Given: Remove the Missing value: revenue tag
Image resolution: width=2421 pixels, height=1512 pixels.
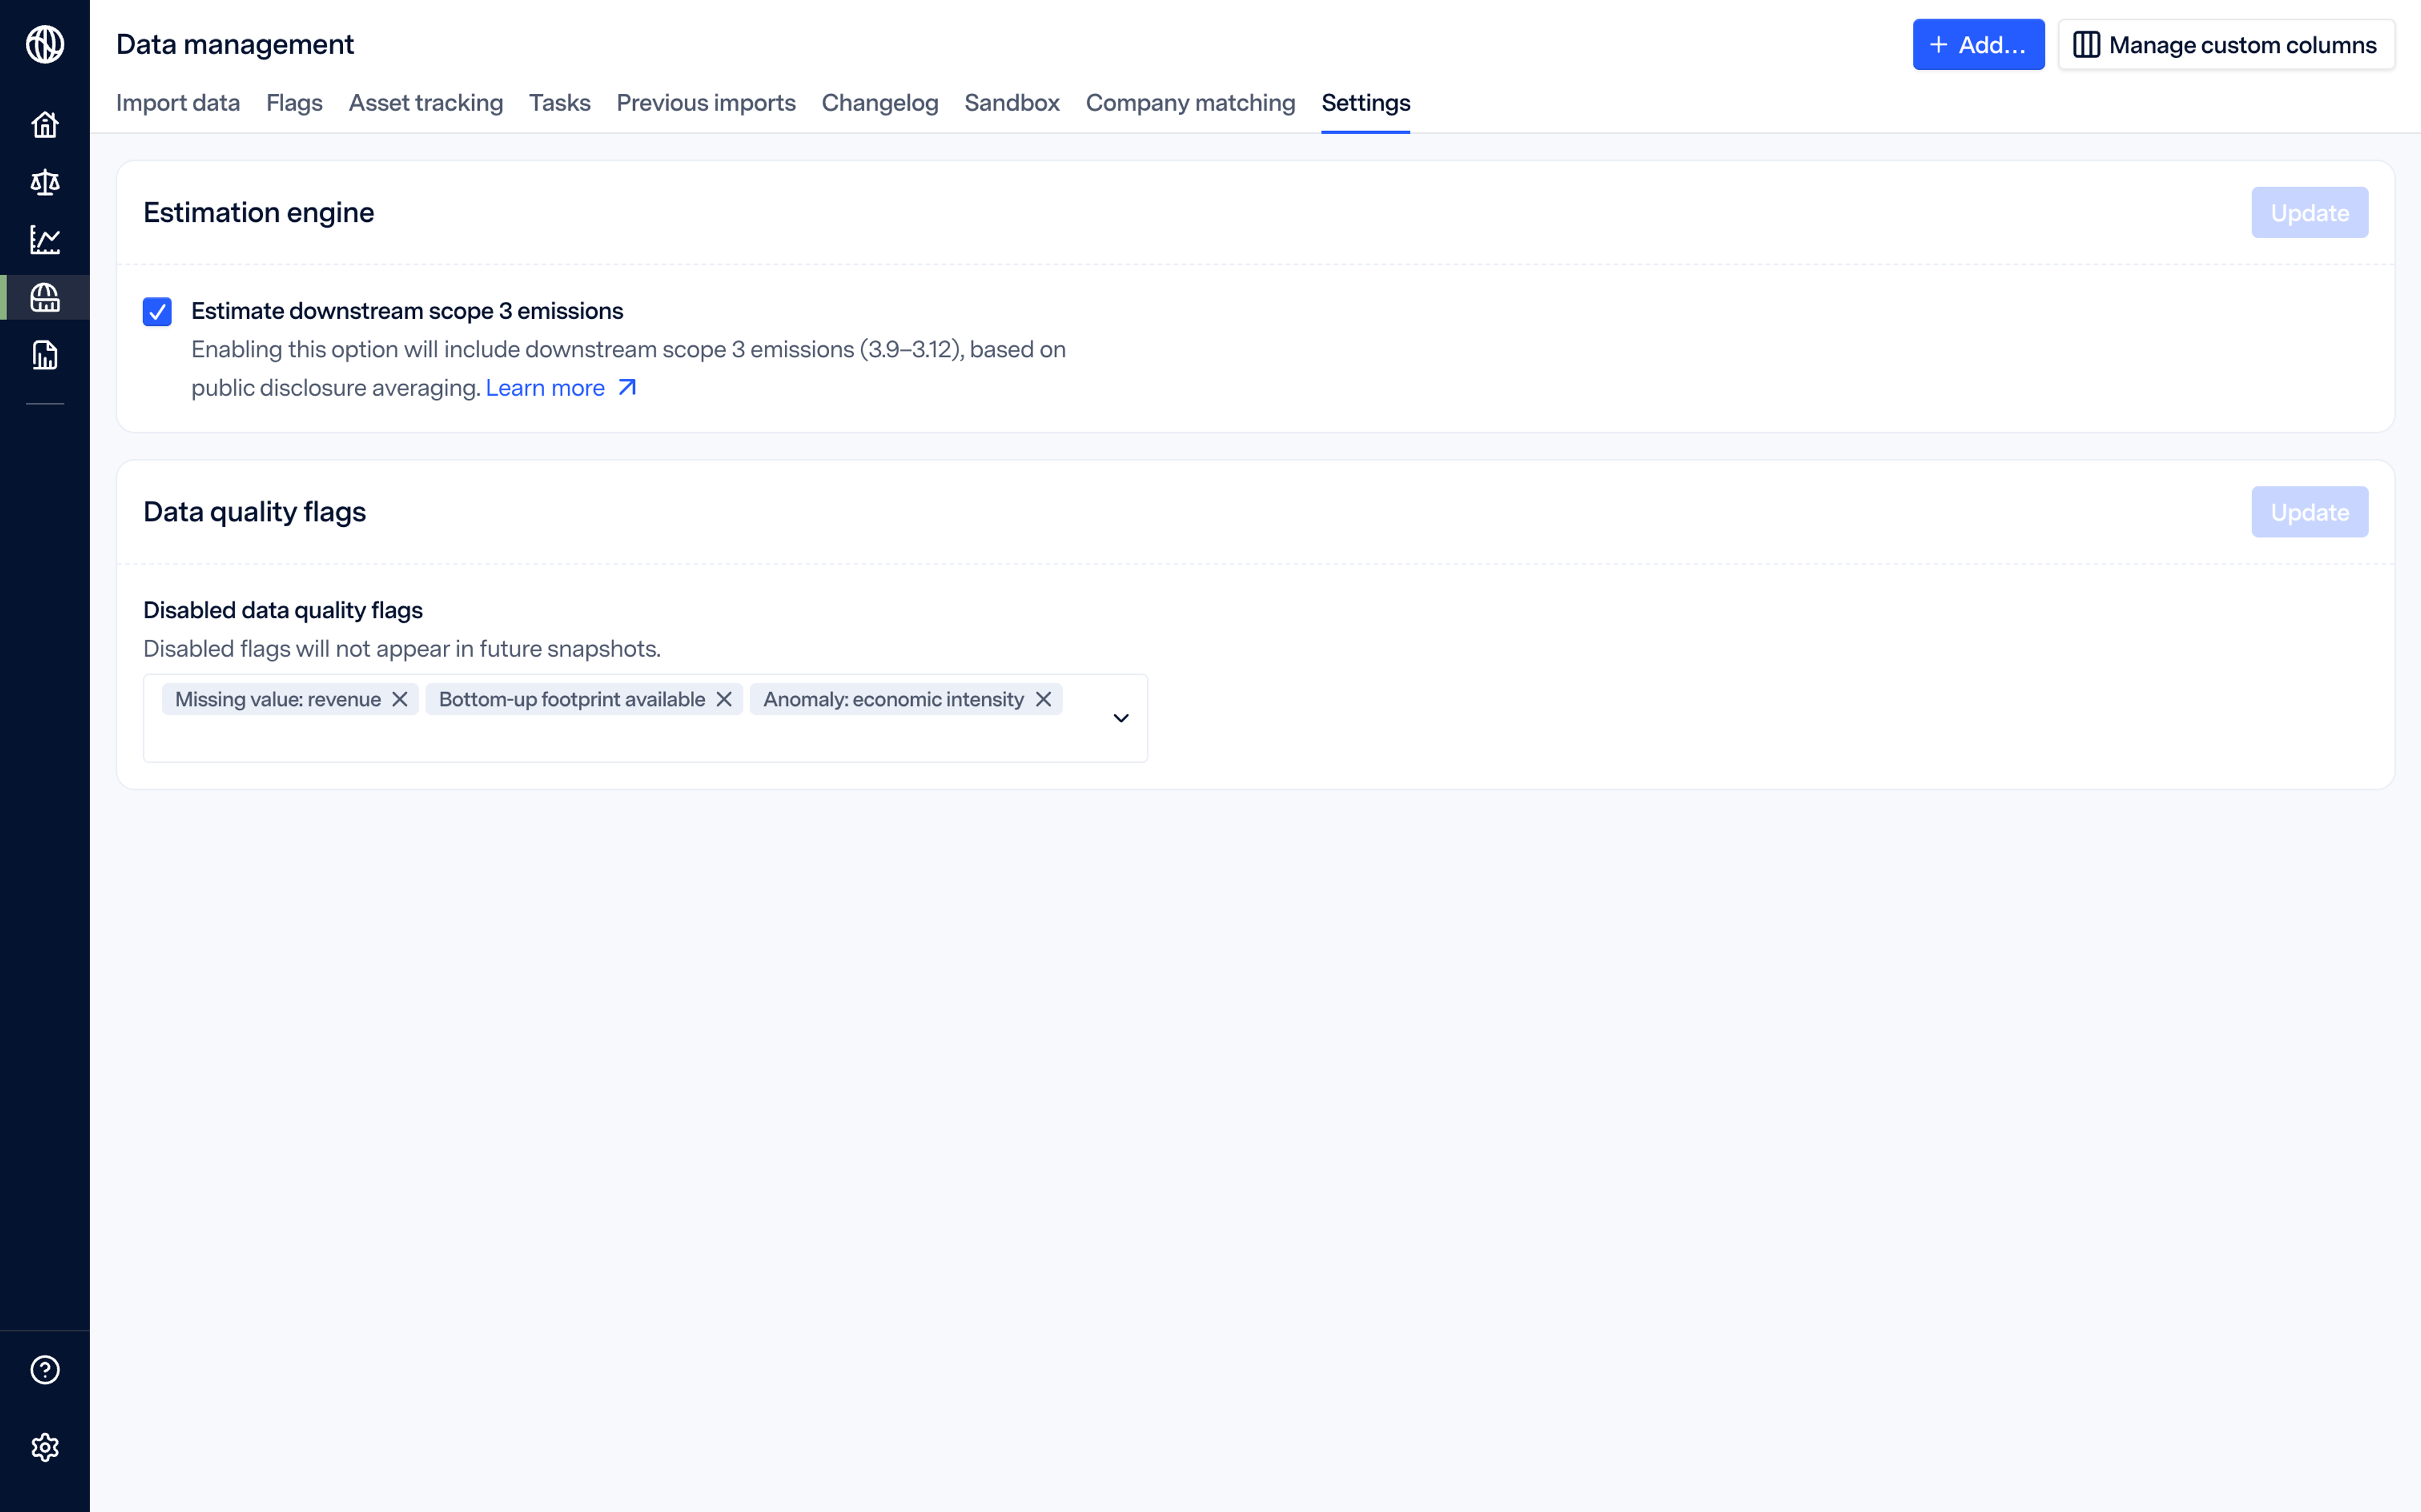Looking at the screenshot, I should tap(400, 699).
